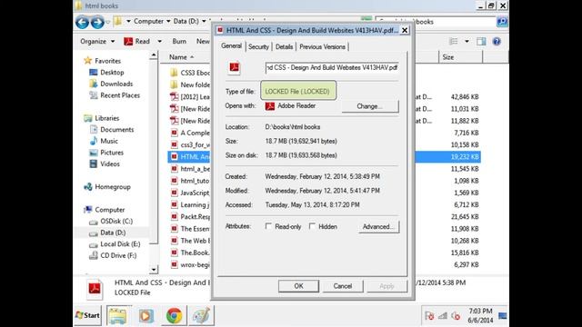The width and height of the screenshot is (582, 327).
Task: Switch to the Details tab
Action: click(x=285, y=46)
